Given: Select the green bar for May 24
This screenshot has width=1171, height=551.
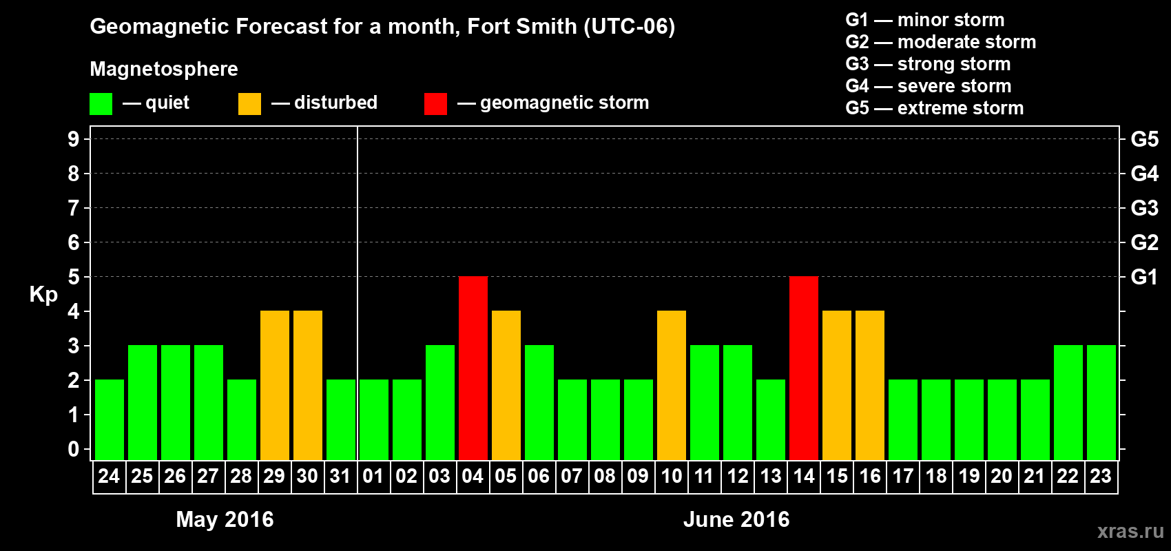Looking at the screenshot, I should [x=110, y=419].
